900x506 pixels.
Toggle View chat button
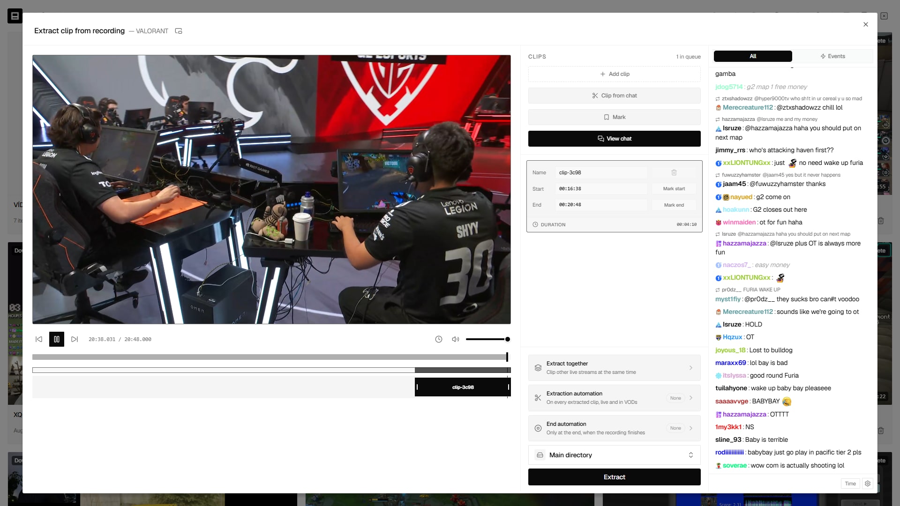tap(614, 139)
